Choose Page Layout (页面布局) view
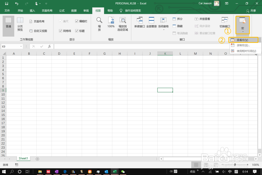 click(x=37, y=21)
